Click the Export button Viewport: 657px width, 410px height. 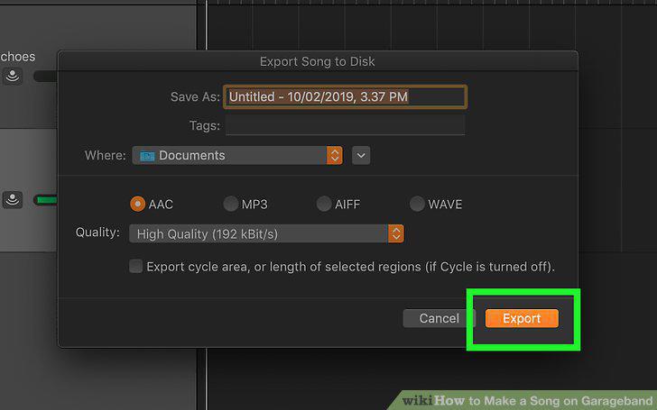click(522, 318)
